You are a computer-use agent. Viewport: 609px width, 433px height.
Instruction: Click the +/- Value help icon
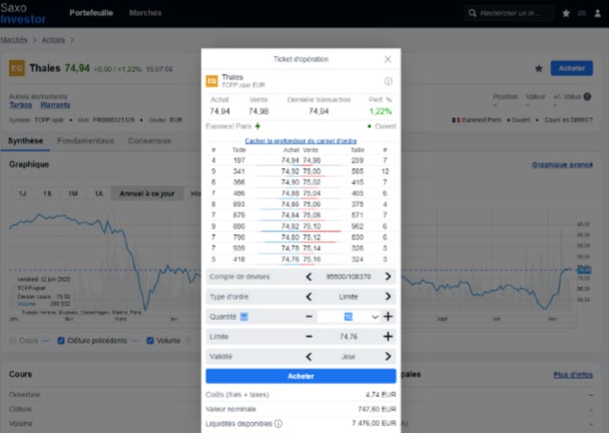click(587, 97)
